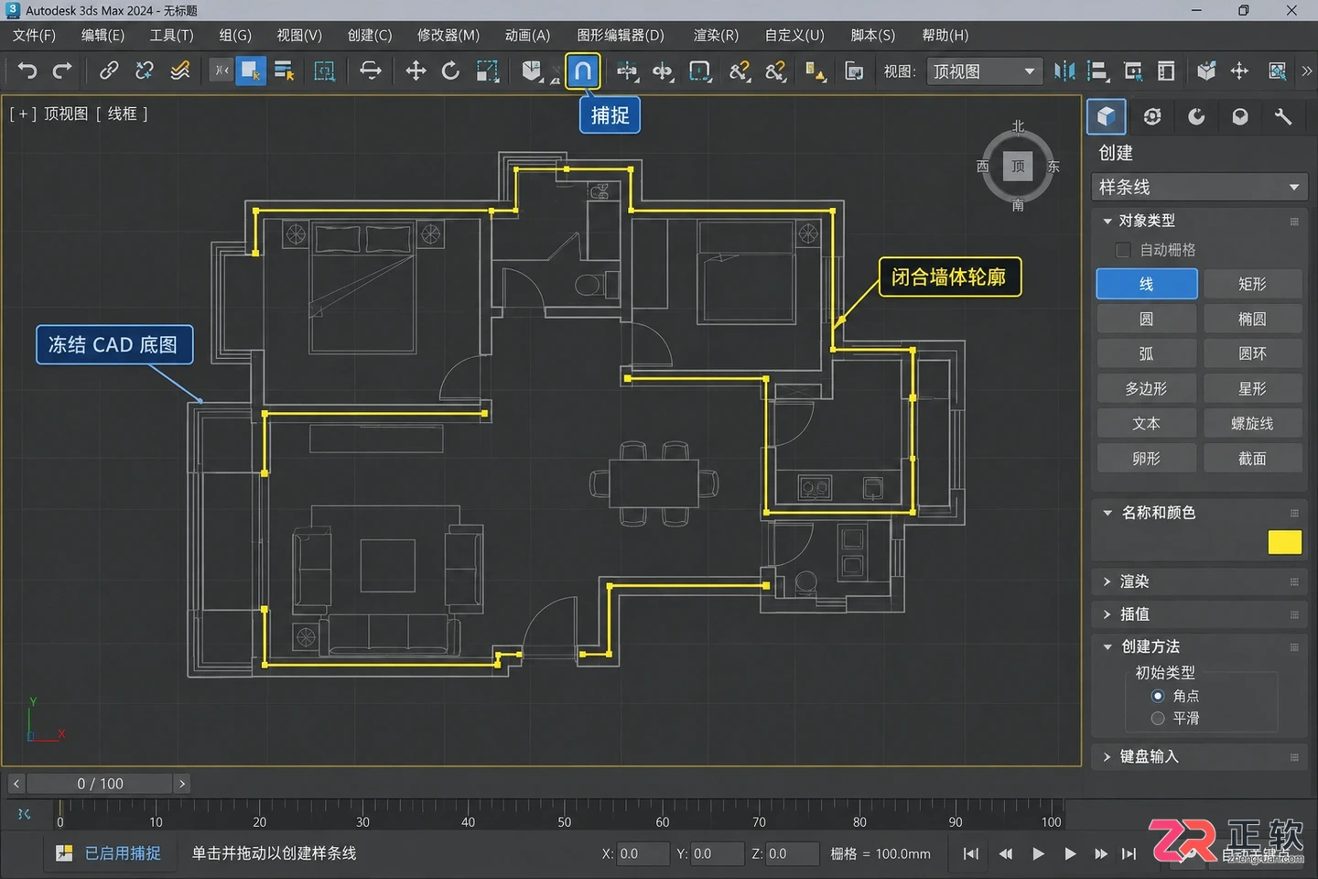Screen dimensions: 1318x879
Task: Click the Align tool icon
Action: tap(1098, 71)
